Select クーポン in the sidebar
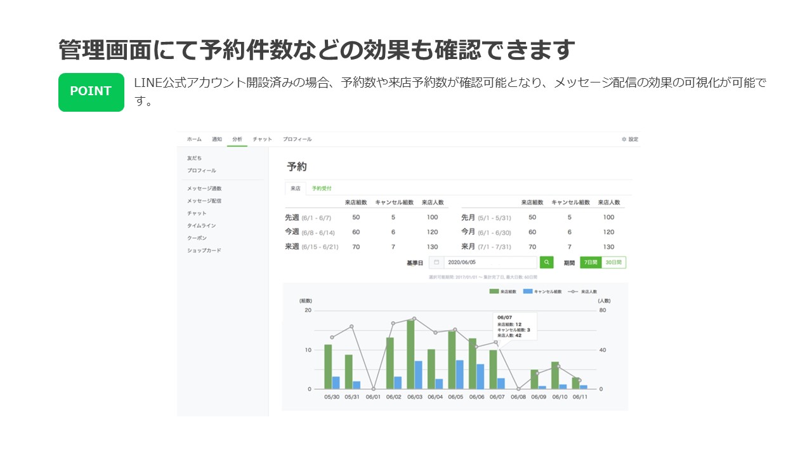Viewport: 812px width, 457px height. pos(197,238)
